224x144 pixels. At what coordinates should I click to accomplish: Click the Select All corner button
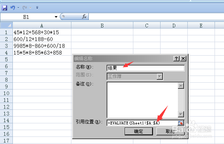click(x=6, y=26)
